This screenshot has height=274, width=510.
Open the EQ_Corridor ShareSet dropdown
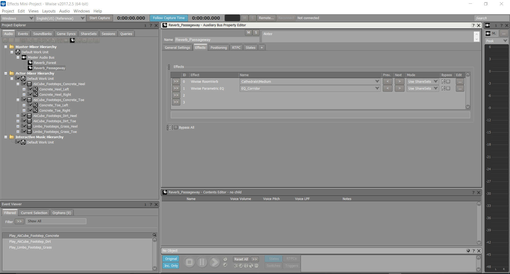[x=310, y=88]
